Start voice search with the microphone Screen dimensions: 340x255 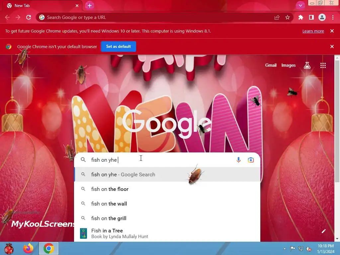click(238, 160)
